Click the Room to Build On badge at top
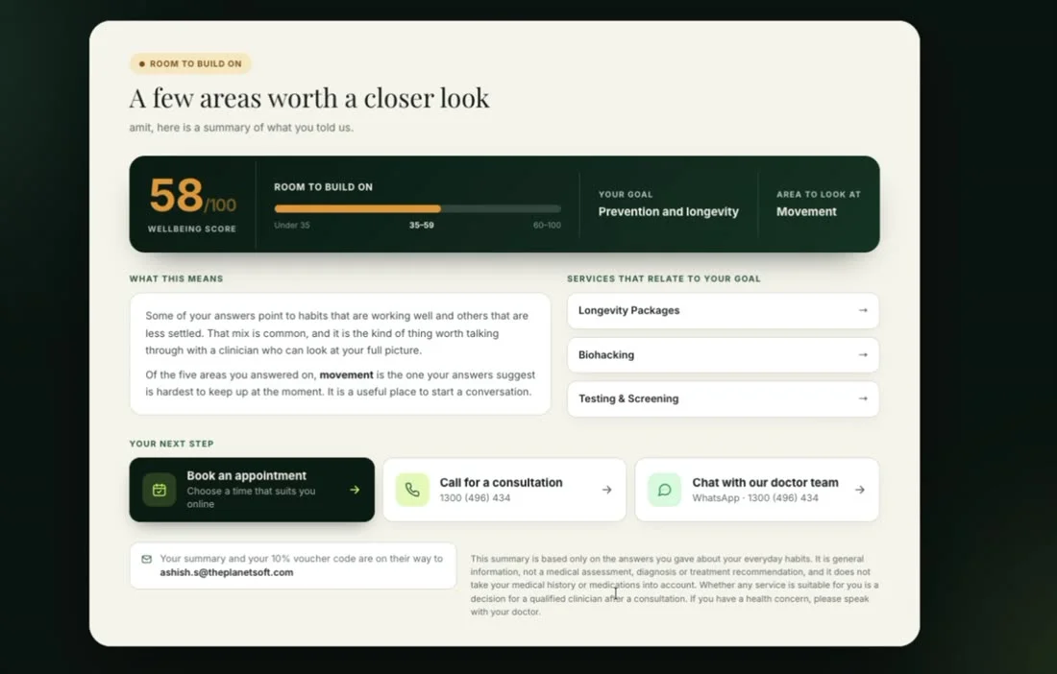Viewport: 1057px width, 674px height. [190, 64]
